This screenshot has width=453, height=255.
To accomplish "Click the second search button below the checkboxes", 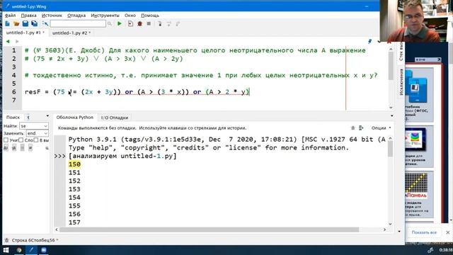I will 14,148.
